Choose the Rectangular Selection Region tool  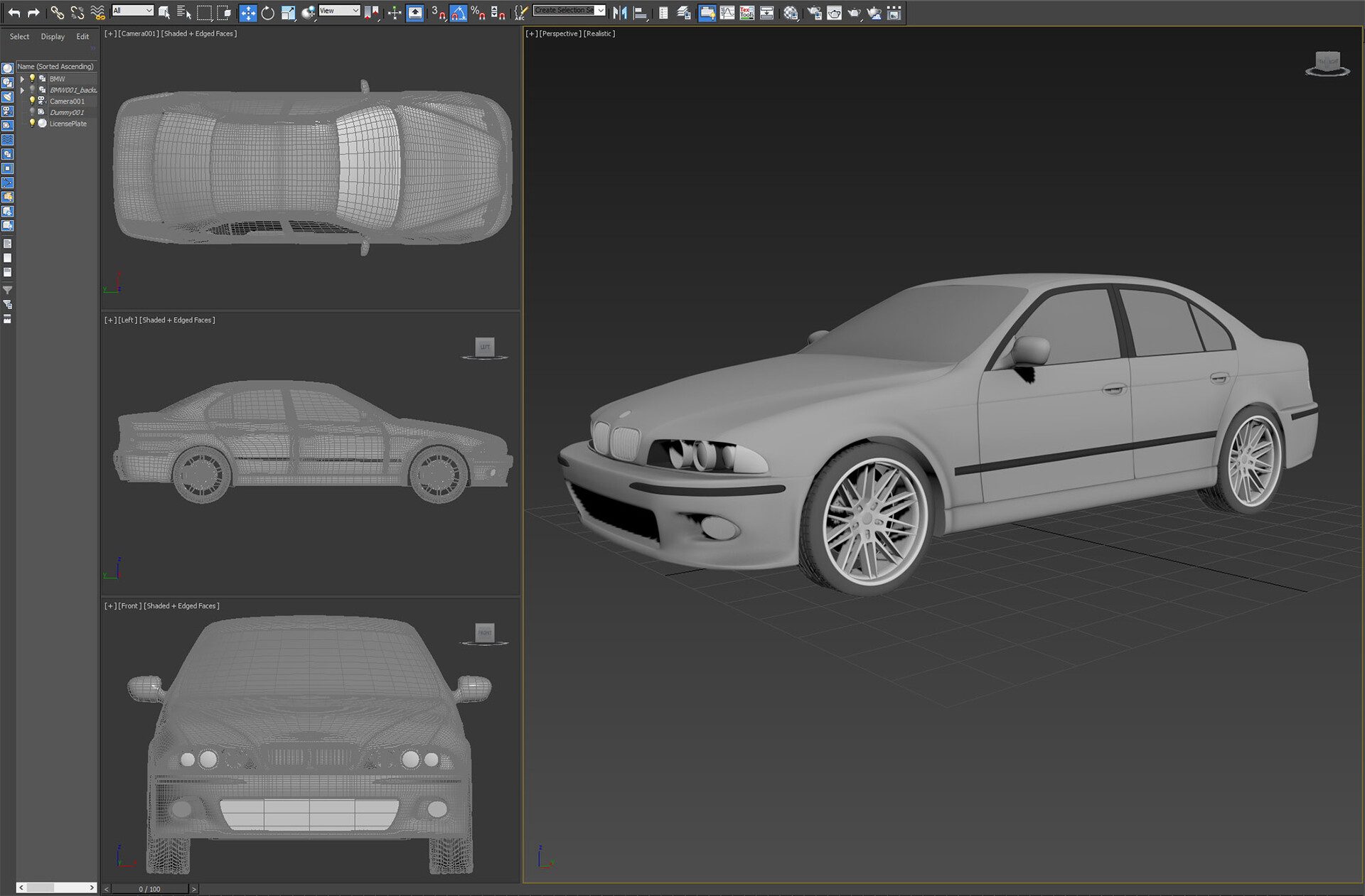pos(204,13)
